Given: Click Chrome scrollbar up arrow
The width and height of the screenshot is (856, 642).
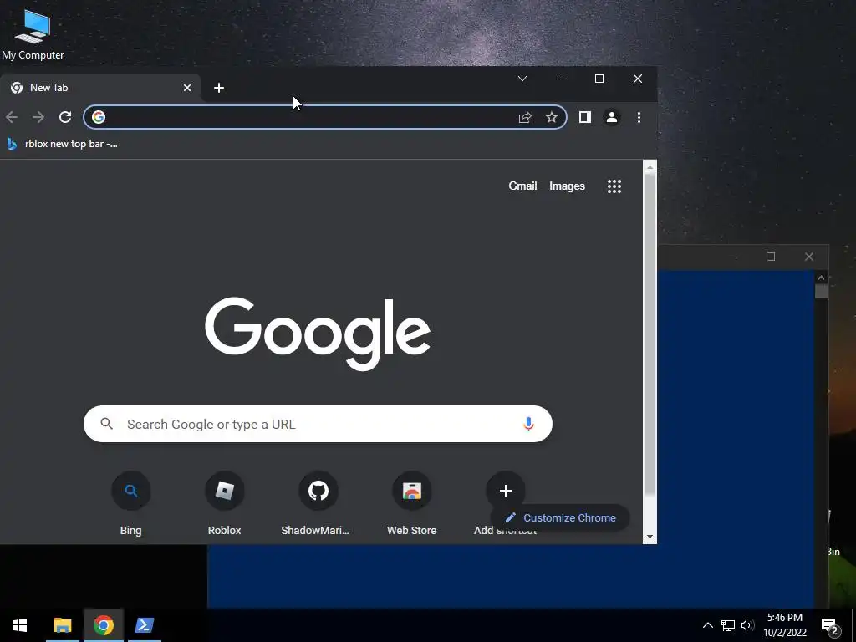Looking at the screenshot, I should coord(650,167).
